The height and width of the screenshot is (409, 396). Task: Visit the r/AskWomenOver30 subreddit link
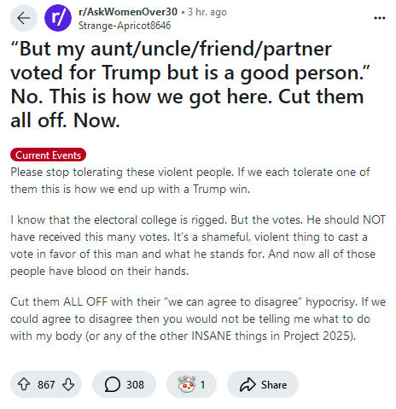pos(128,12)
